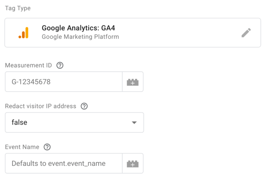Click the pencil icon to edit tag type
Screen dimensions: 266x182
pos(246,33)
